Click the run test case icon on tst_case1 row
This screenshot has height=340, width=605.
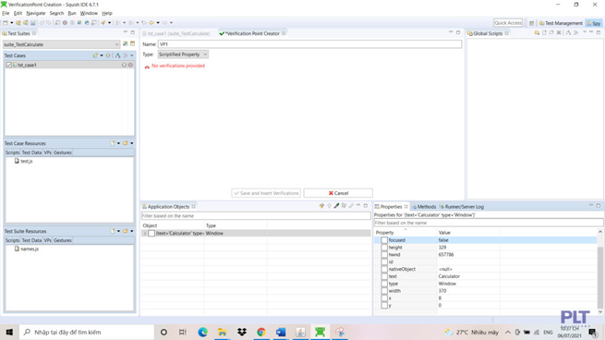coord(124,65)
